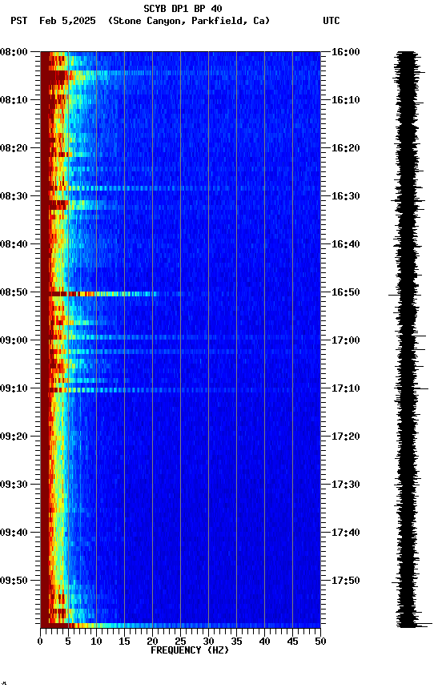The height and width of the screenshot is (692, 442).
Task: Click the 35 Hz frequency axis label
Action: (236, 642)
